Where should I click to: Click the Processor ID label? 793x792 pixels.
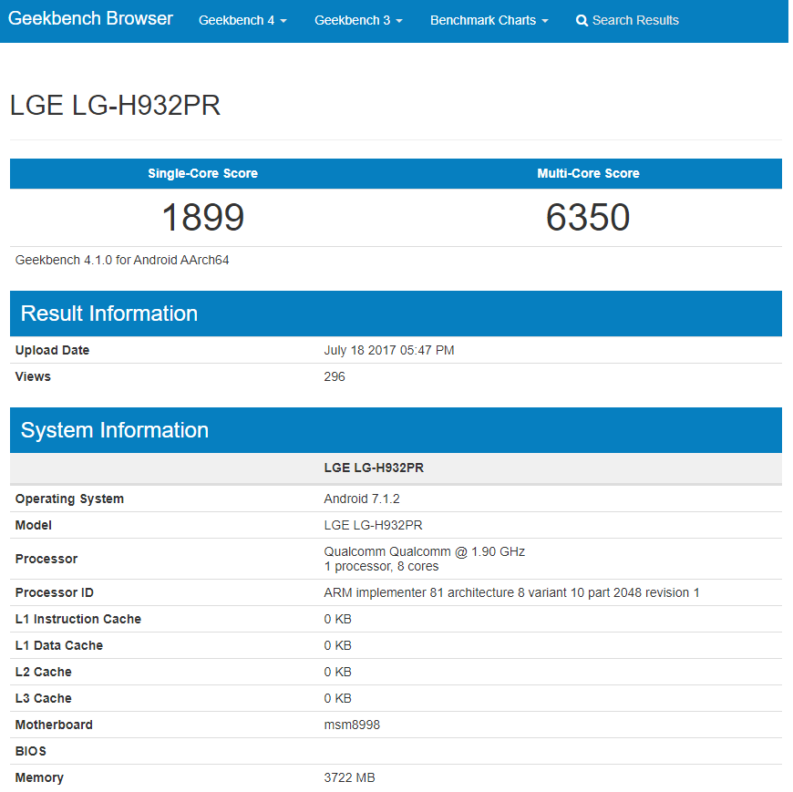tap(54, 592)
